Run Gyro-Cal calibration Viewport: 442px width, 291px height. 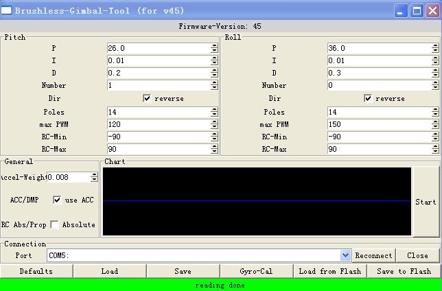[256, 271]
